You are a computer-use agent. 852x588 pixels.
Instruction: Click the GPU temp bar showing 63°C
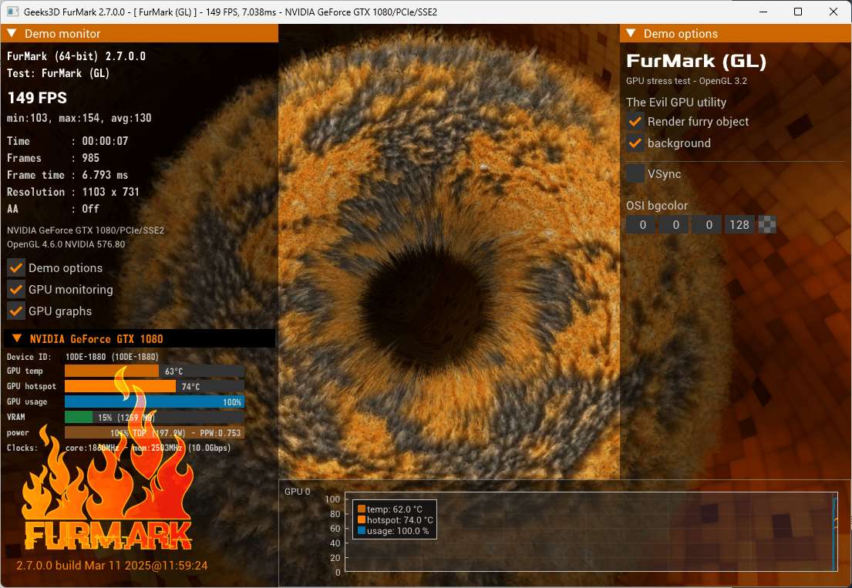154,371
